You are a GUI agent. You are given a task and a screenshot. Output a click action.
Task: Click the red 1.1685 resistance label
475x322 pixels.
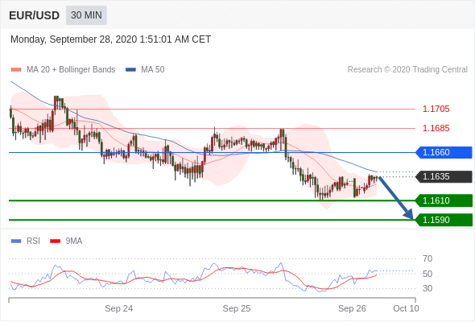click(x=436, y=129)
